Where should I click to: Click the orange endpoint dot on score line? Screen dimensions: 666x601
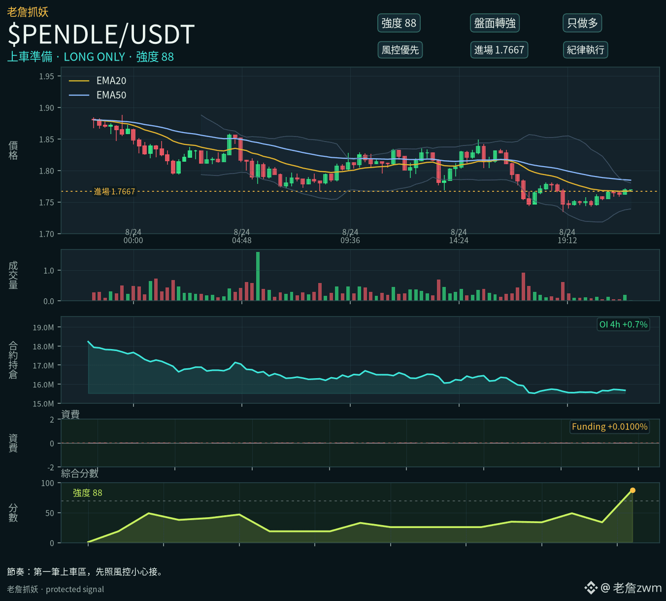coord(633,490)
